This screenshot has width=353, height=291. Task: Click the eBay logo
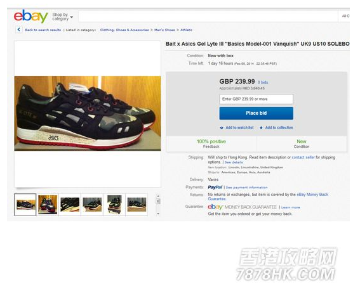[31, 16]
